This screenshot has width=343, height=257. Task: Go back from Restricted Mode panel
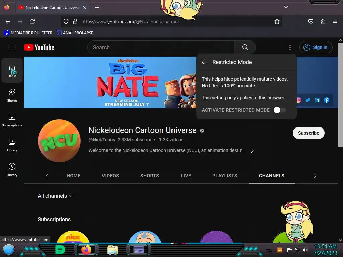[x=204, y=62]
